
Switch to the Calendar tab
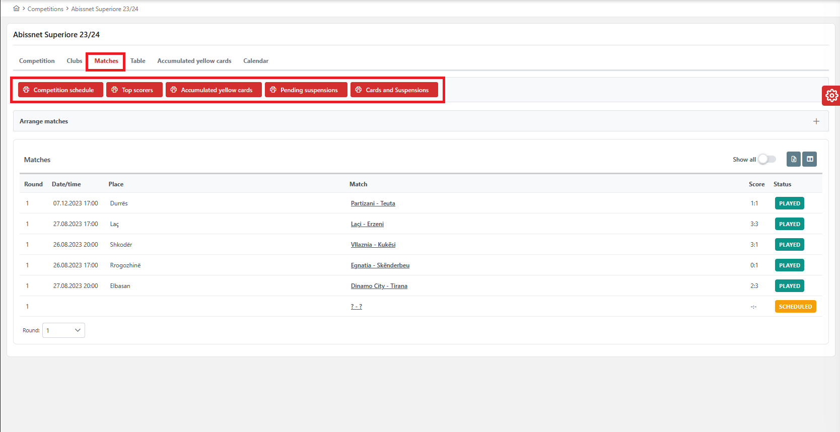click(256, 61)
